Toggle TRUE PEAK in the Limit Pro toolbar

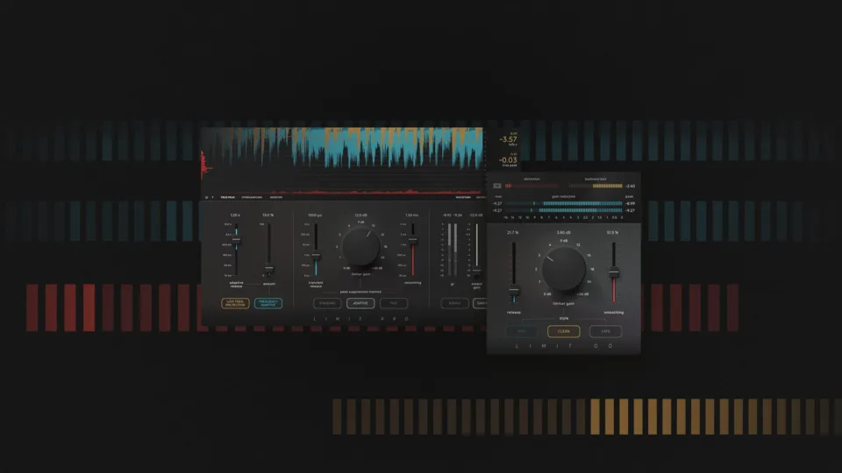[228, 197]
